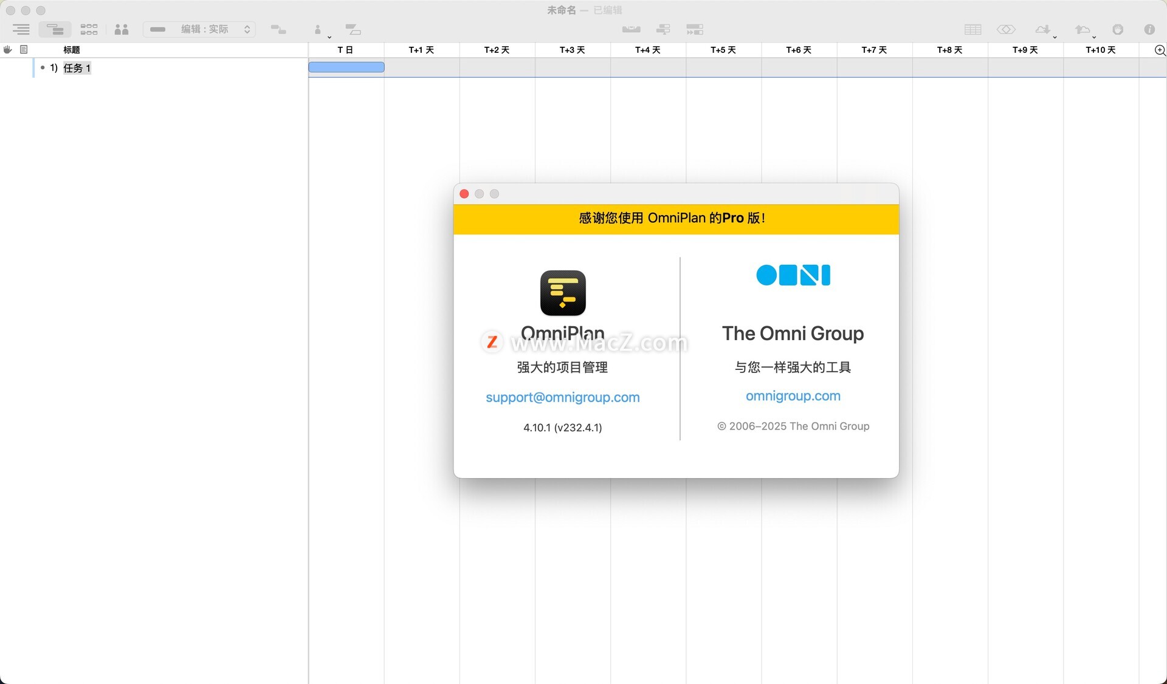The width and height of the screenshot is (1167, 684).
Task: Open the resources view with people icon
Action: pyautogui.click(x=122, y=29)
